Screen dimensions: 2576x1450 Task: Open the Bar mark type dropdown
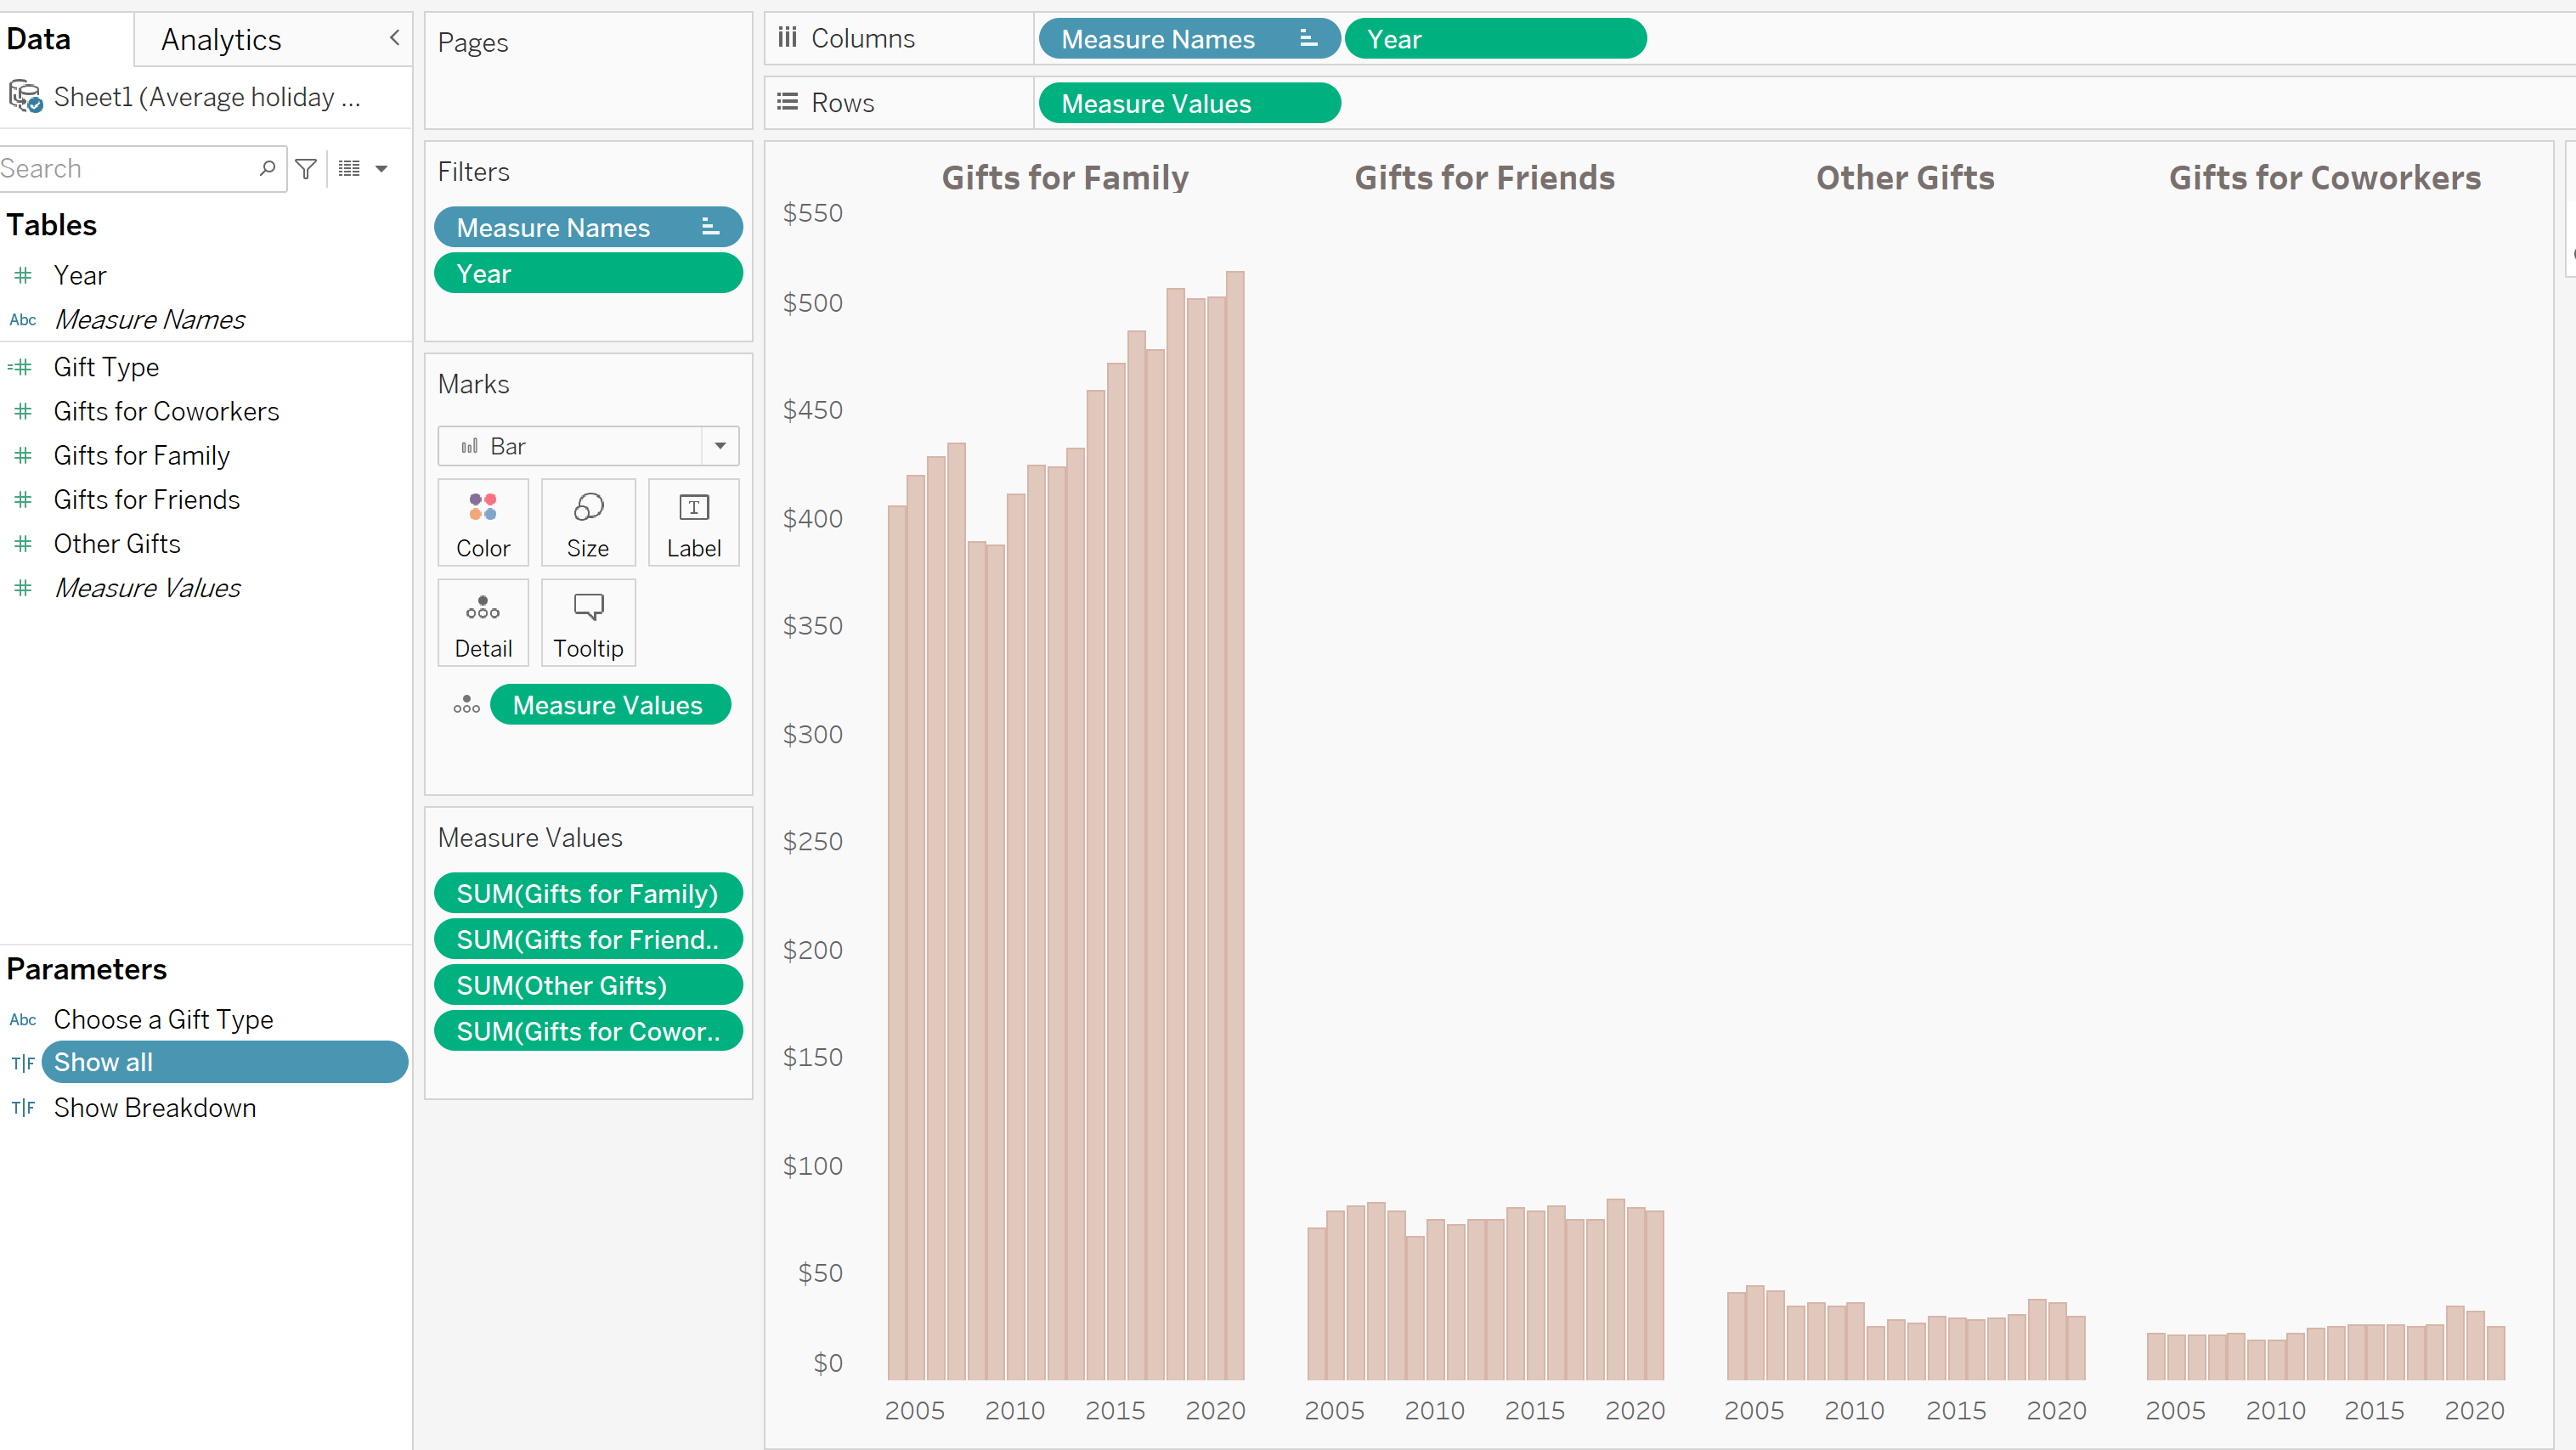pos(720,446)
